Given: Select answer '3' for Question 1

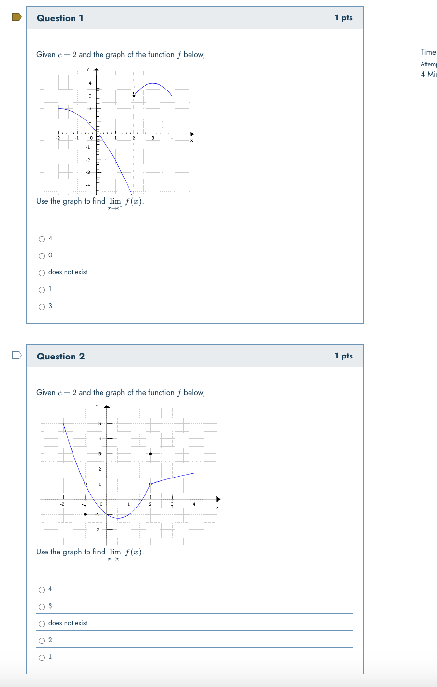Looking at the screenshot, I should tap(42, 306).
